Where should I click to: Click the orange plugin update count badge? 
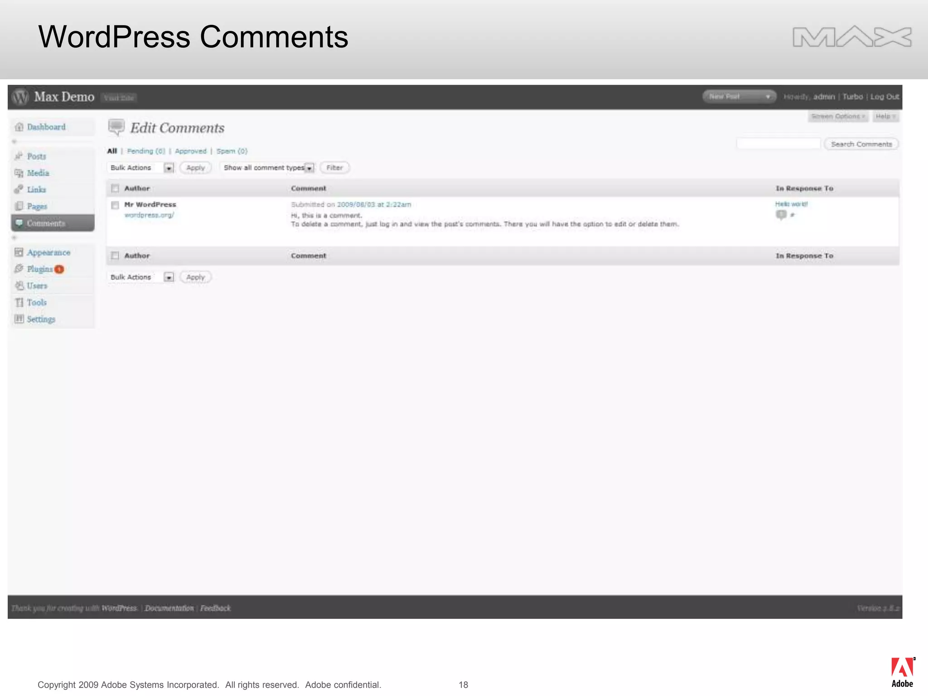[59, 269]
